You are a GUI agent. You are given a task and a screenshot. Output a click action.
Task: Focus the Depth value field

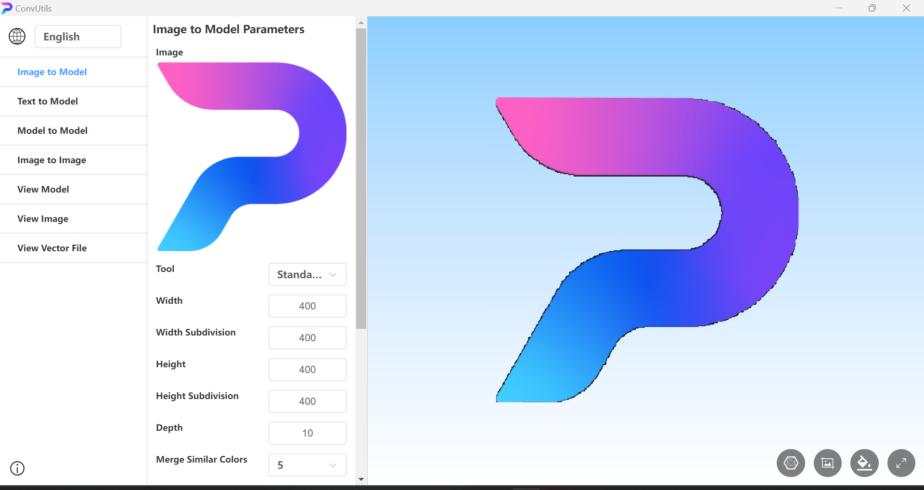point(307,433)
